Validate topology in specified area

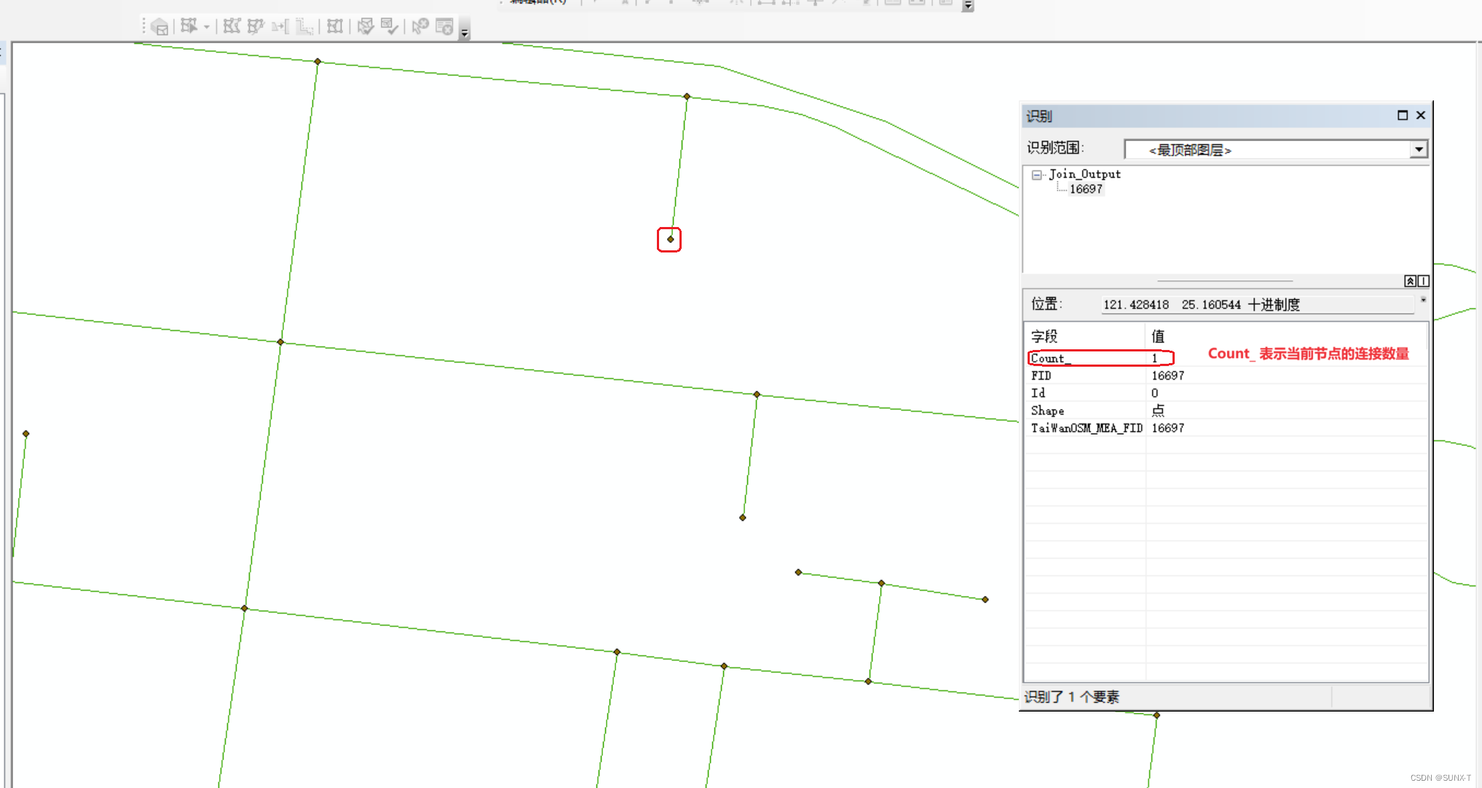[366, 27]
